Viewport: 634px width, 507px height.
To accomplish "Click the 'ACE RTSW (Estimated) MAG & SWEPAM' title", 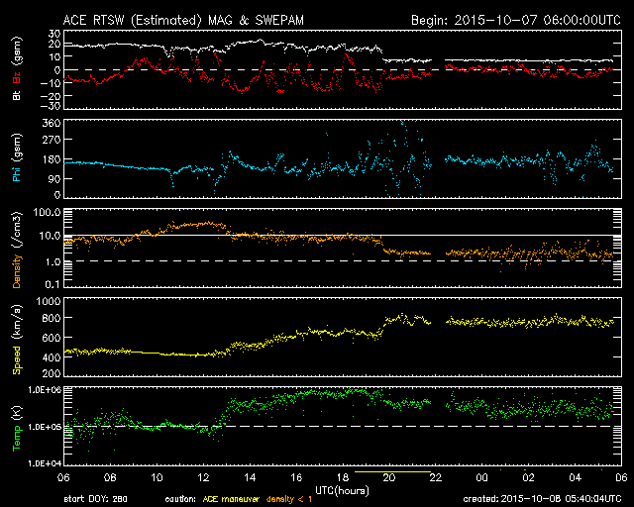I will [x=183, y=20].
